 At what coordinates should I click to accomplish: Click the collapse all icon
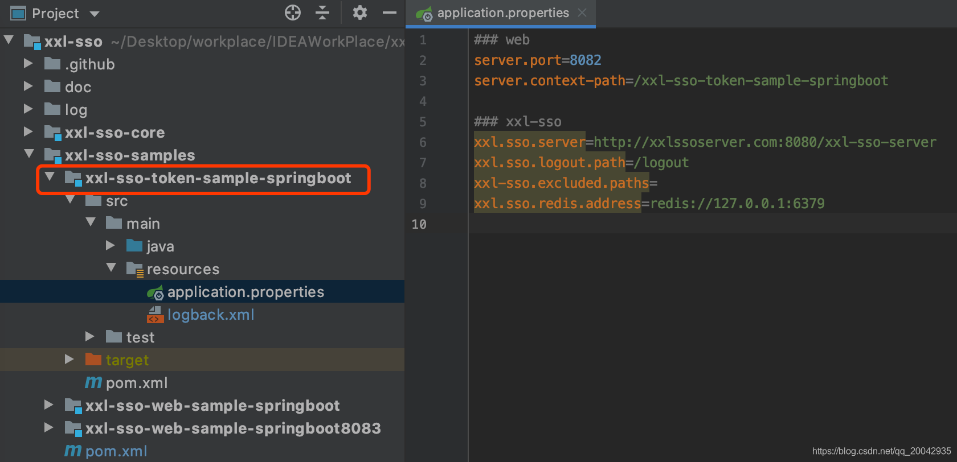(x=322, y=13)
